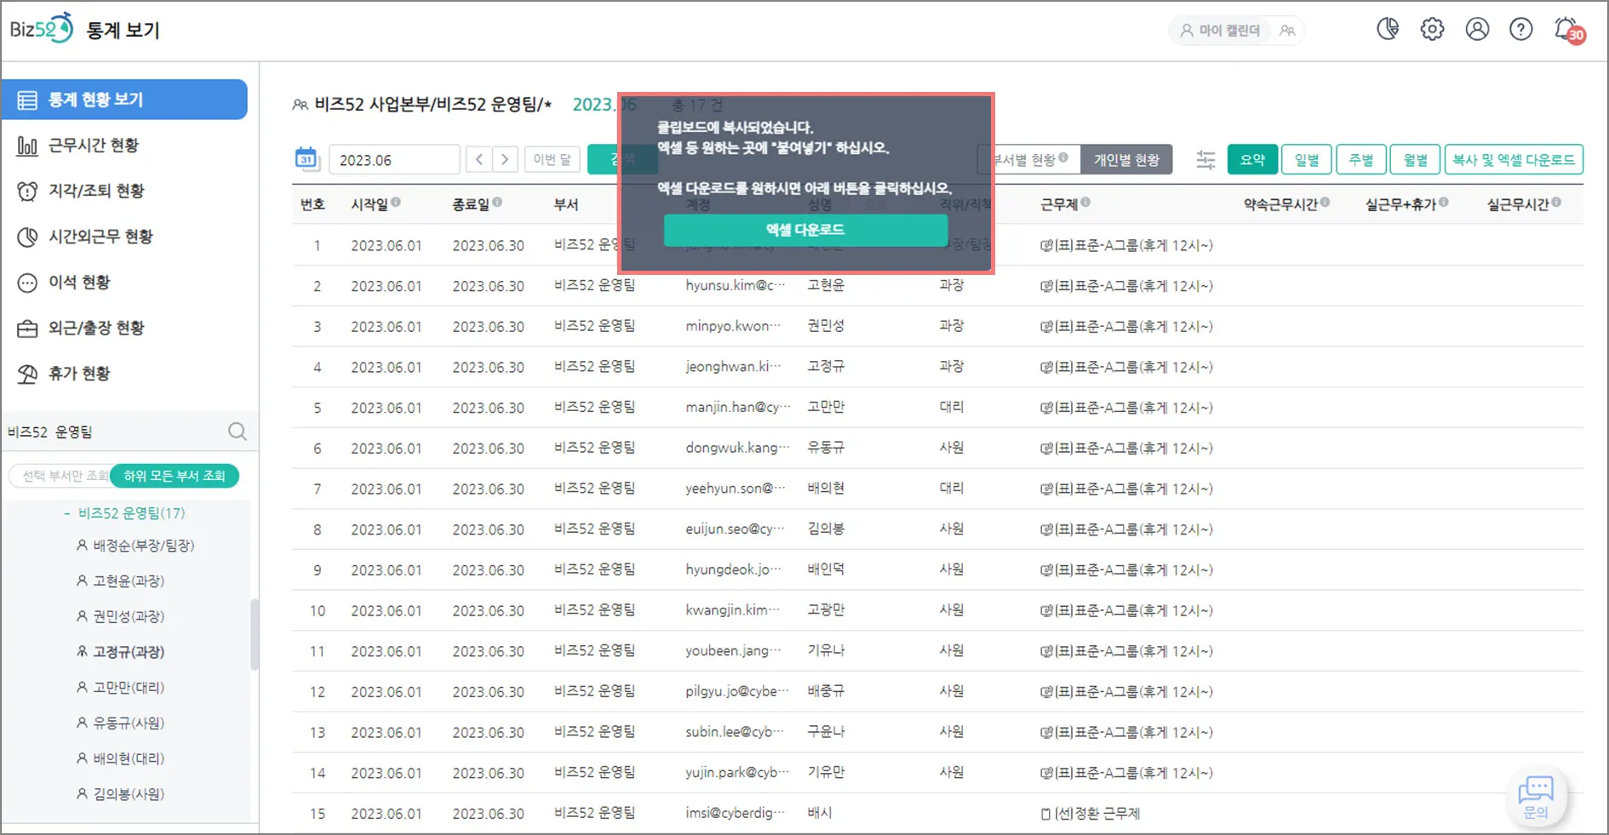Open the calendar date picker icon
The width and height of the screenshot is (1609, 835).
pyautogui.click(x=306, y=159)
